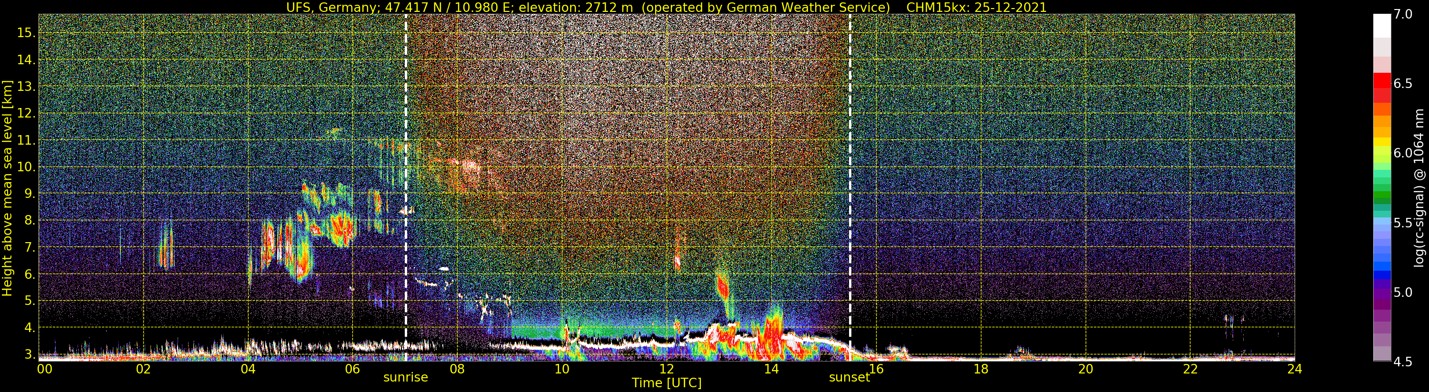
Task: Click the '12.' height axis tick label
Action: [x=26, y=113]
